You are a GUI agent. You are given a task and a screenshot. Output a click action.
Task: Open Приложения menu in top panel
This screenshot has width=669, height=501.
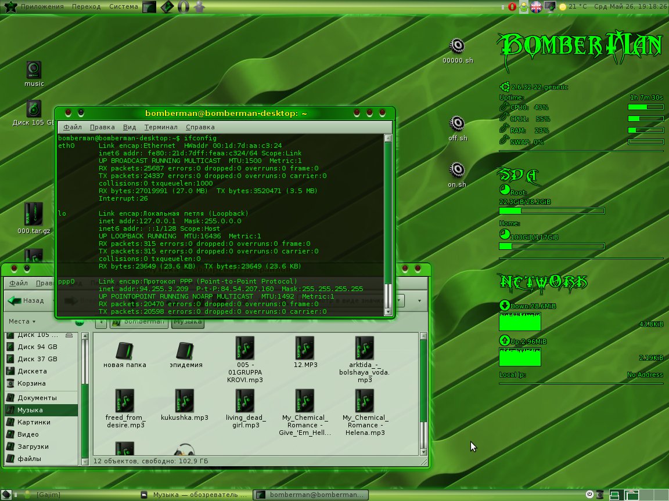(x=42, y=7)
